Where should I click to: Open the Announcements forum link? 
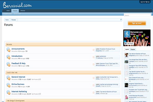(18, 49)
